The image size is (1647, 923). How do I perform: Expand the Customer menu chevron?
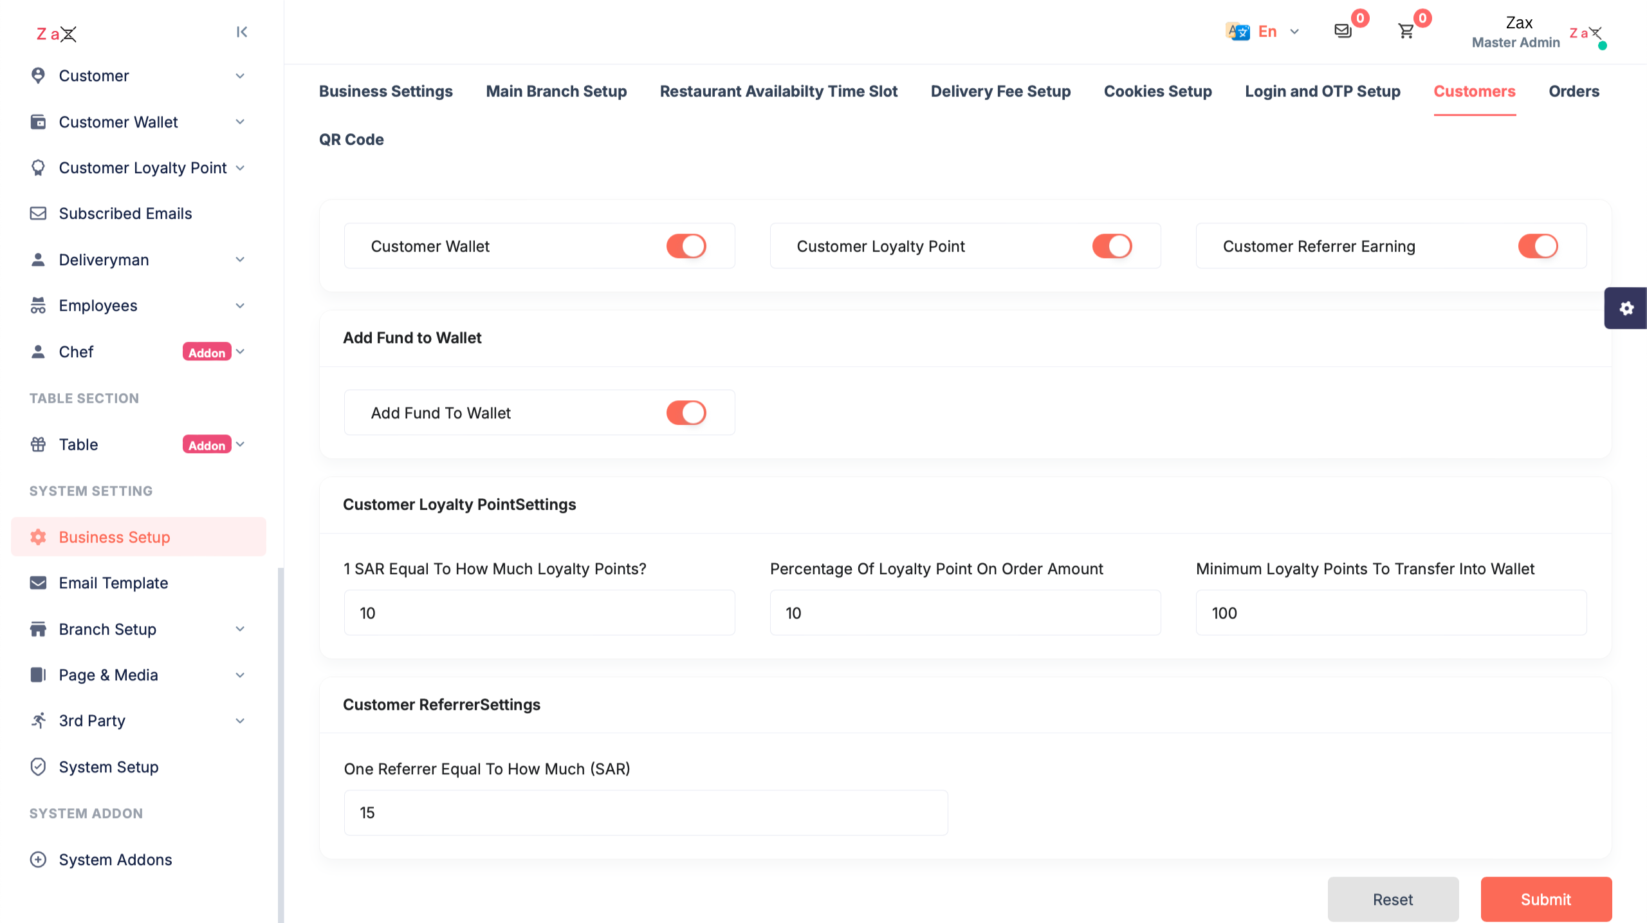(x=240, y=76)
